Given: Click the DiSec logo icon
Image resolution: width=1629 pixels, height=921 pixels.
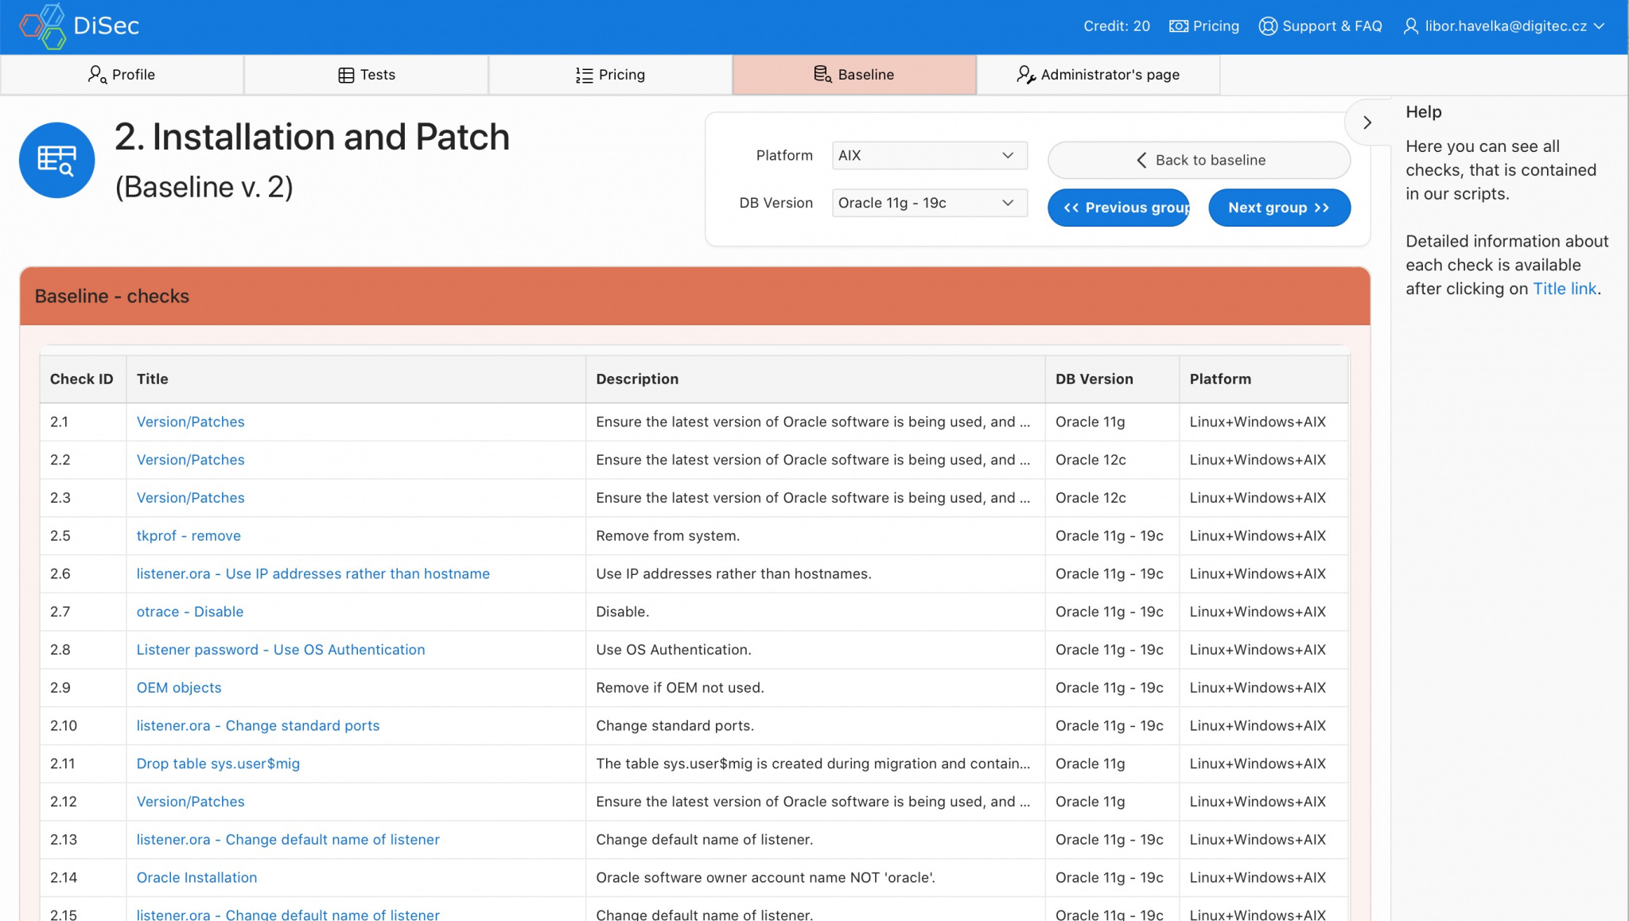Looking at the screenshot, I should 43,26.
